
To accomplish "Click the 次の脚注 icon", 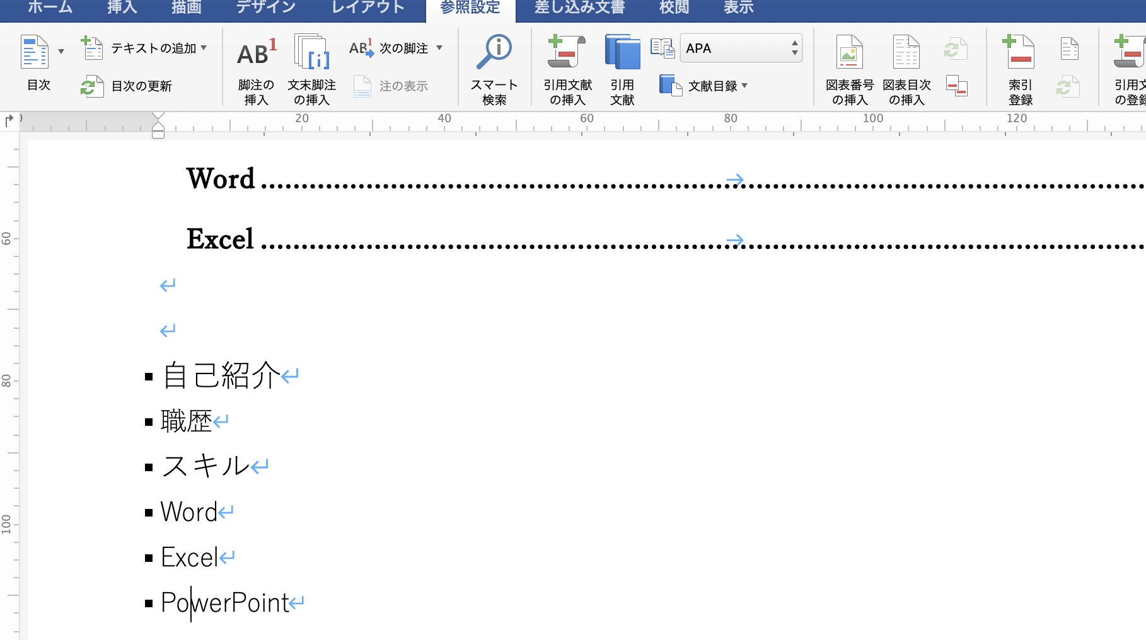I will [x=361, y=48].
